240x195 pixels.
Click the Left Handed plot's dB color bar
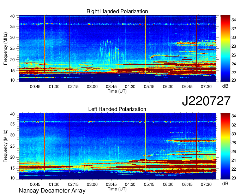[x=225, y=146]
